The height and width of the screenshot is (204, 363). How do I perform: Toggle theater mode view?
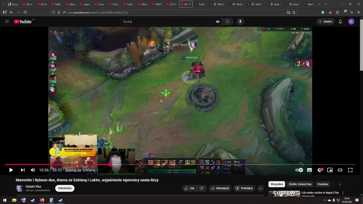click(x=340, y=170)
